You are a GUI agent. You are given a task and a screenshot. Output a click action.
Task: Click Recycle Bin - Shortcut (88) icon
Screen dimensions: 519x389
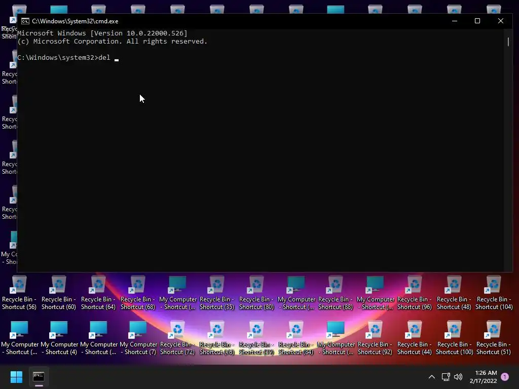(x=336, y=293)
